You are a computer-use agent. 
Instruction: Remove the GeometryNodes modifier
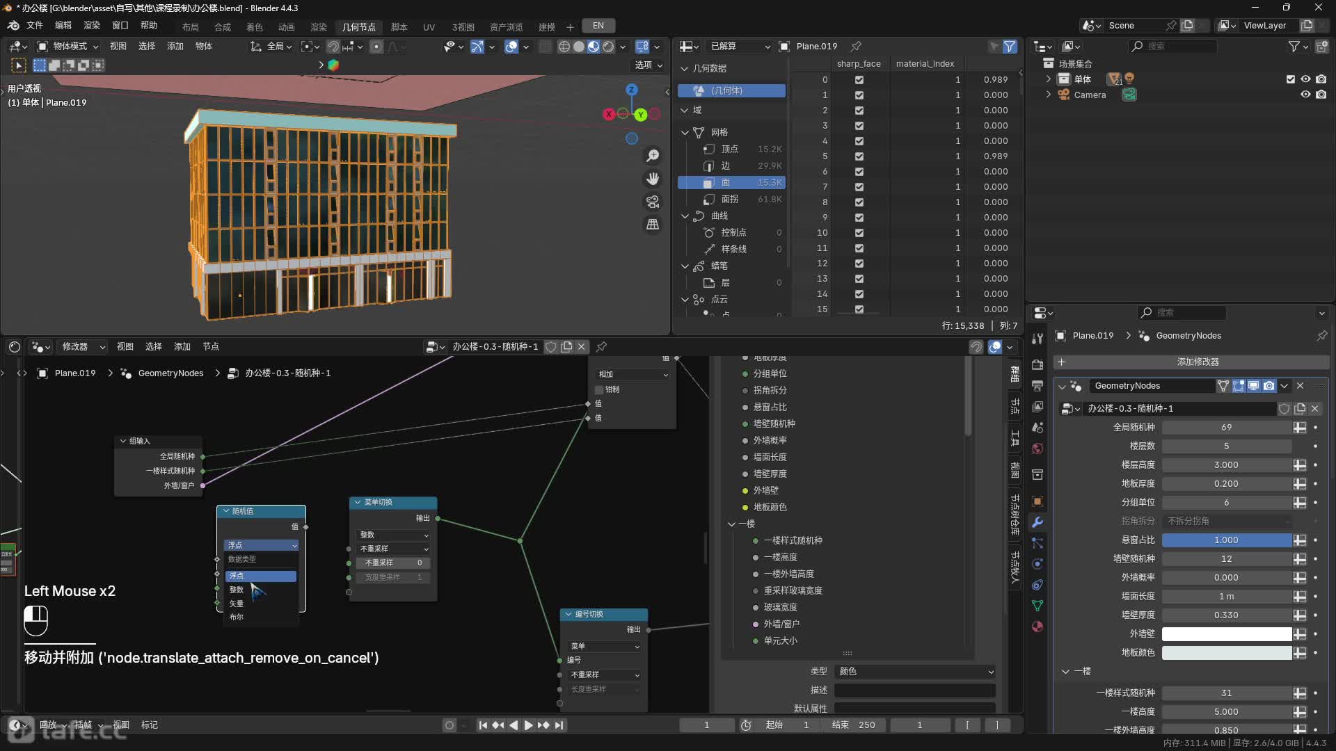tap(1300, 385)
